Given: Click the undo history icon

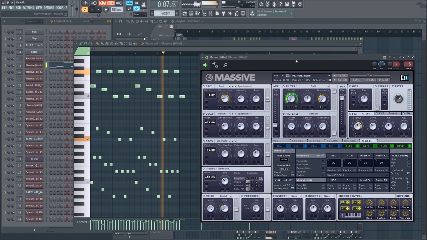Looking at the screenshot, I should (x=261, y=4).
